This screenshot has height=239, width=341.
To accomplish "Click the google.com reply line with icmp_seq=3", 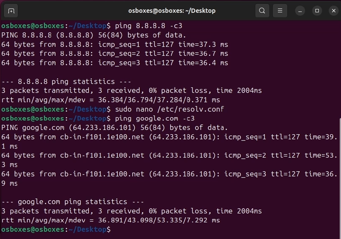I will pos(170,179).
